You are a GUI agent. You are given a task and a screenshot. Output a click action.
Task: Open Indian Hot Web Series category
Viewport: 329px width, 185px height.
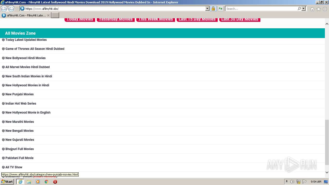pyautogui.click(x=21, y=104)
